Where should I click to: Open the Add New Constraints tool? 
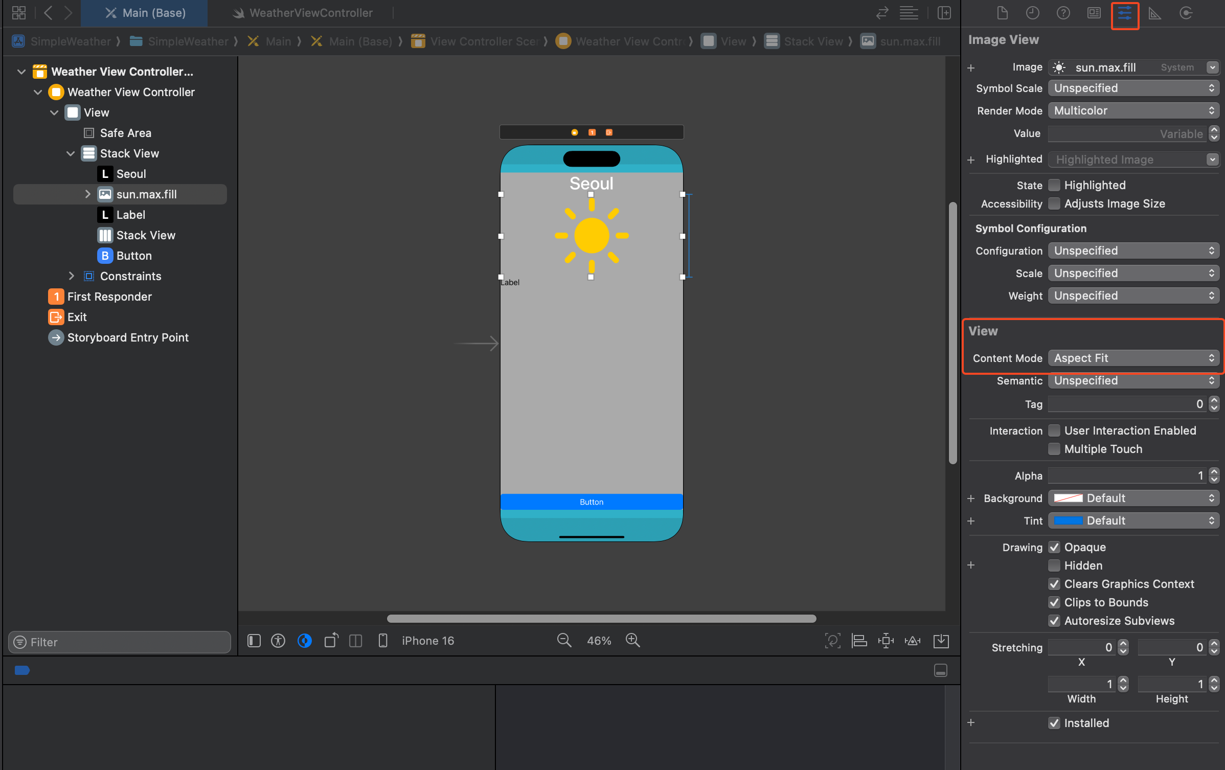[886, 641]
